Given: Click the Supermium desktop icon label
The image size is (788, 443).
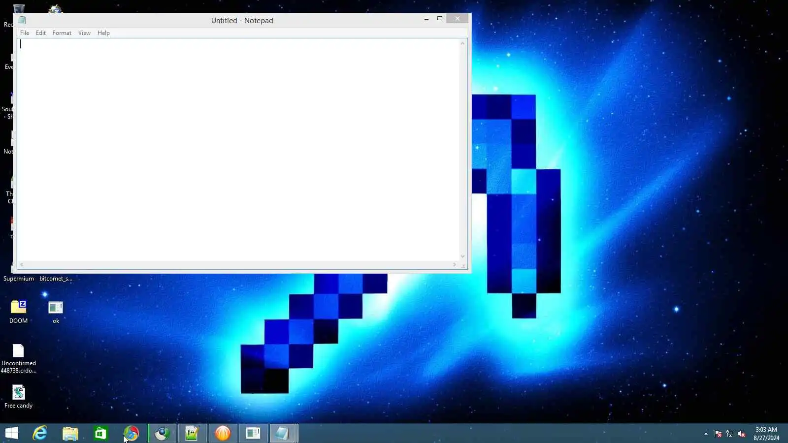Looking at the screenshot, I should point(19,279).
